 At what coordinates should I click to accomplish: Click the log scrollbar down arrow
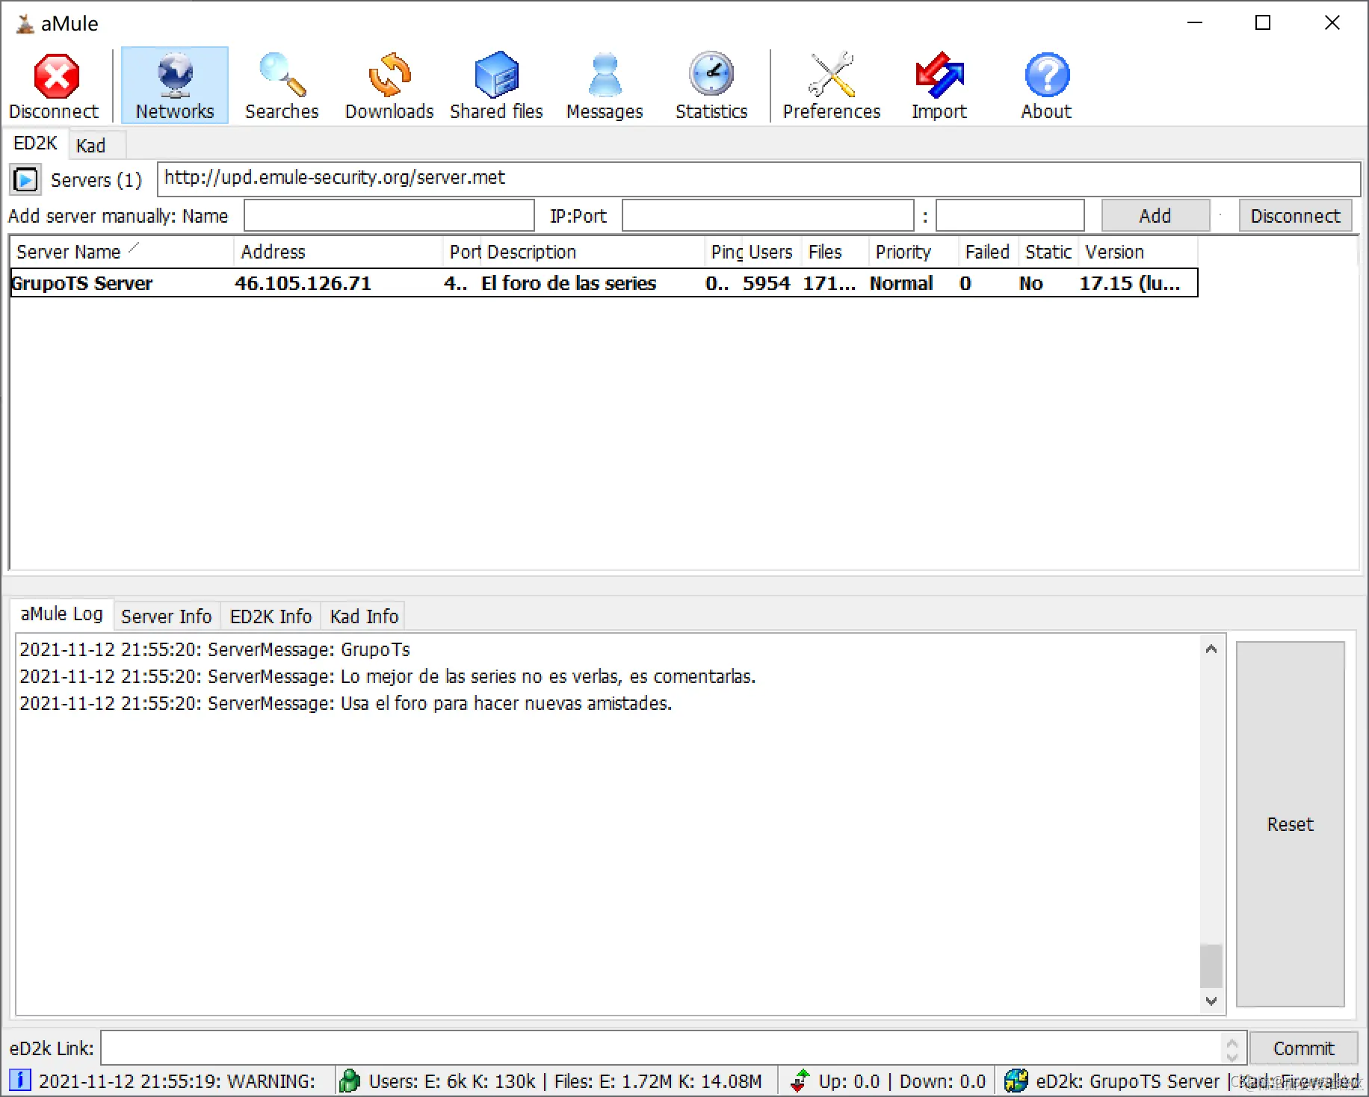pos(1211,1001)
